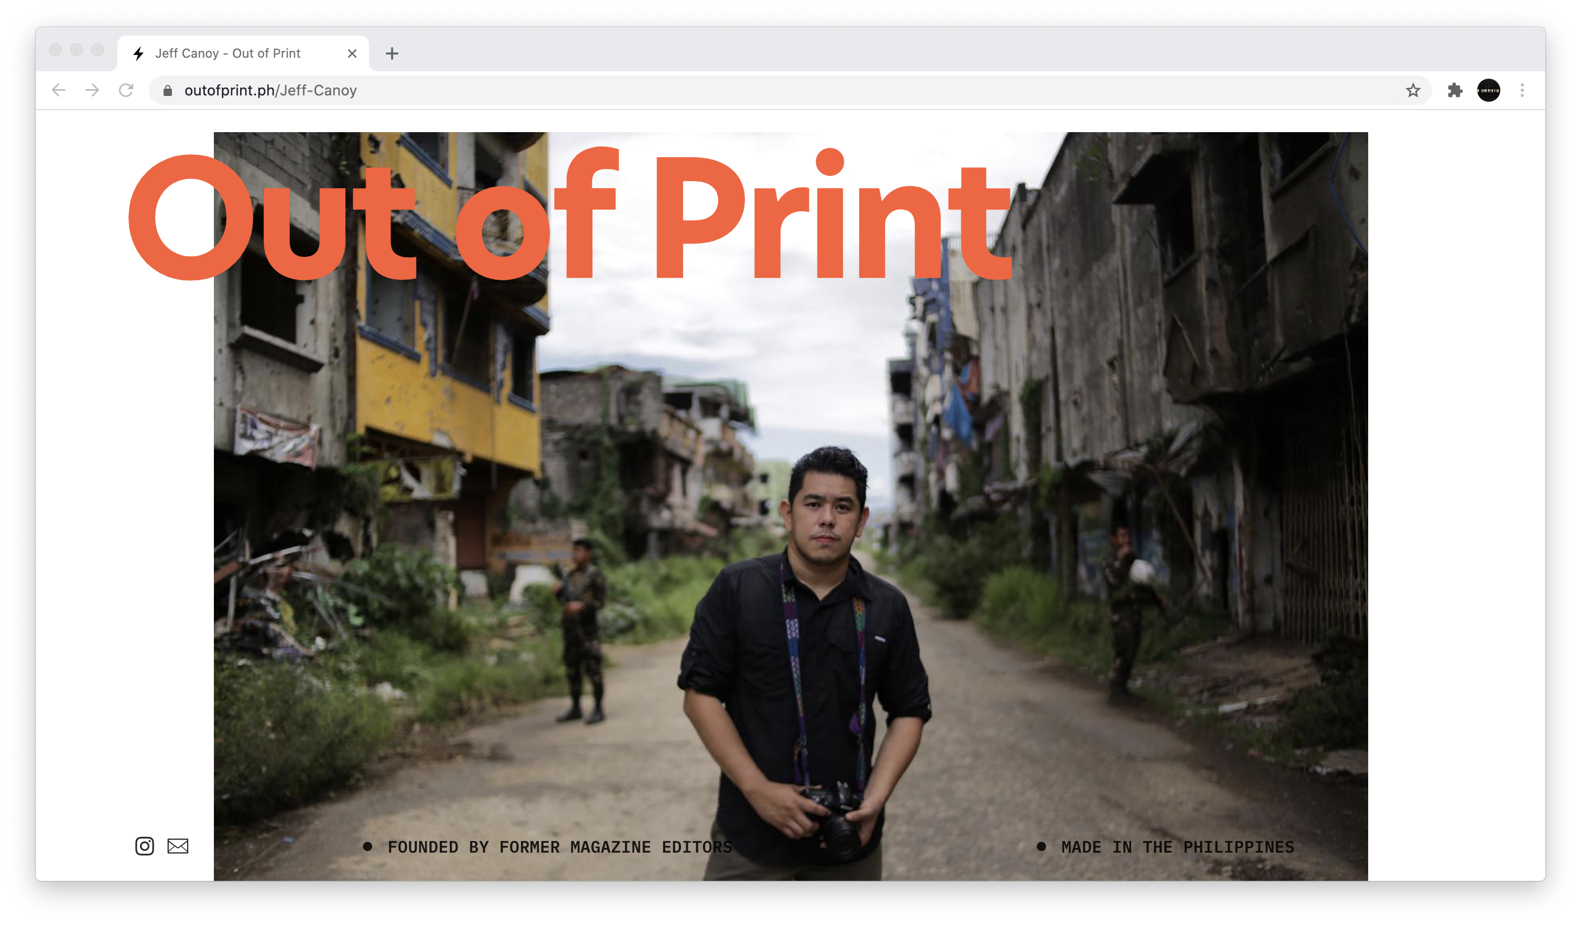Viewport: 1581px width, 925px height.
Task: Click the lightning bolt tab favicon
Action: pyautogui.click(x=138, y=53)
